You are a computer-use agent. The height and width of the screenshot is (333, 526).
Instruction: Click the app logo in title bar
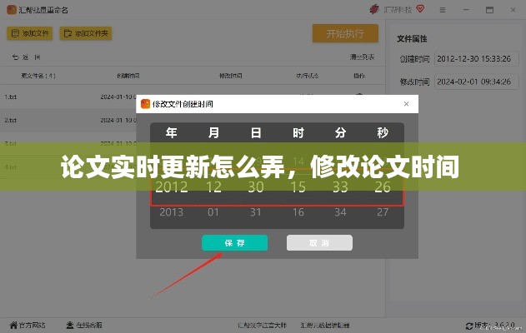click(12, 9)
